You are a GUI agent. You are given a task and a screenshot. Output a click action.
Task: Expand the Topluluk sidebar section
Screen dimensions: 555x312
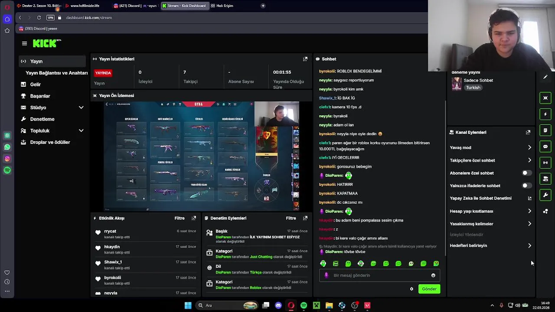81,130
